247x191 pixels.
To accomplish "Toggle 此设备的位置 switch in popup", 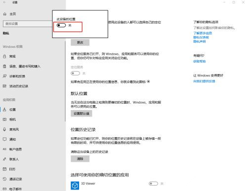I will coord(61,25).
